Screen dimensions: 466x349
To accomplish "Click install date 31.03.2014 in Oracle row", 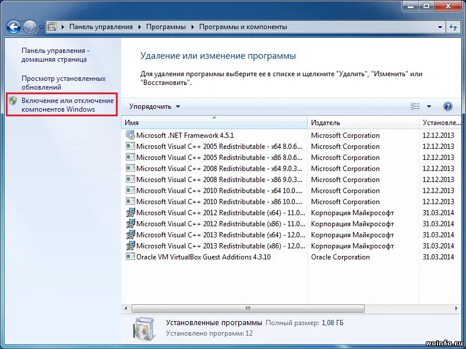I will (x=439, y=257).
